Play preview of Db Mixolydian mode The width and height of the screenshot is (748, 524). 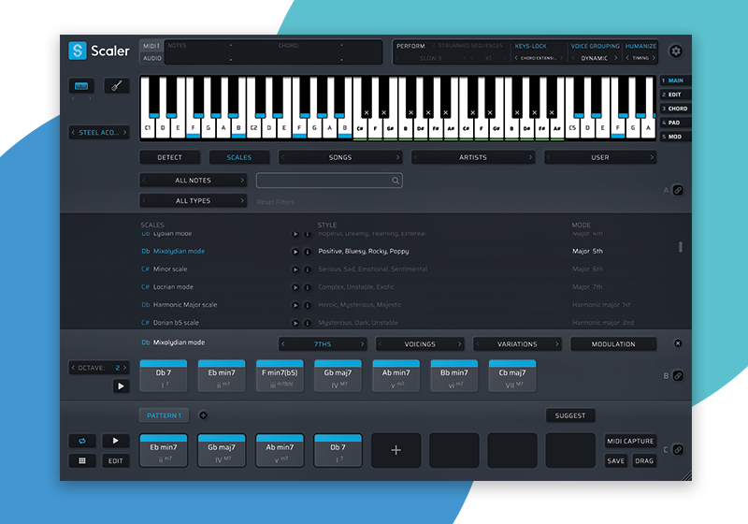coord(295,252)
